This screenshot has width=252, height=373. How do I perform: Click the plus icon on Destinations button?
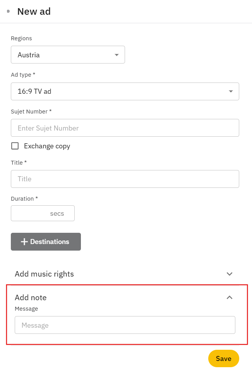(24, 242)
